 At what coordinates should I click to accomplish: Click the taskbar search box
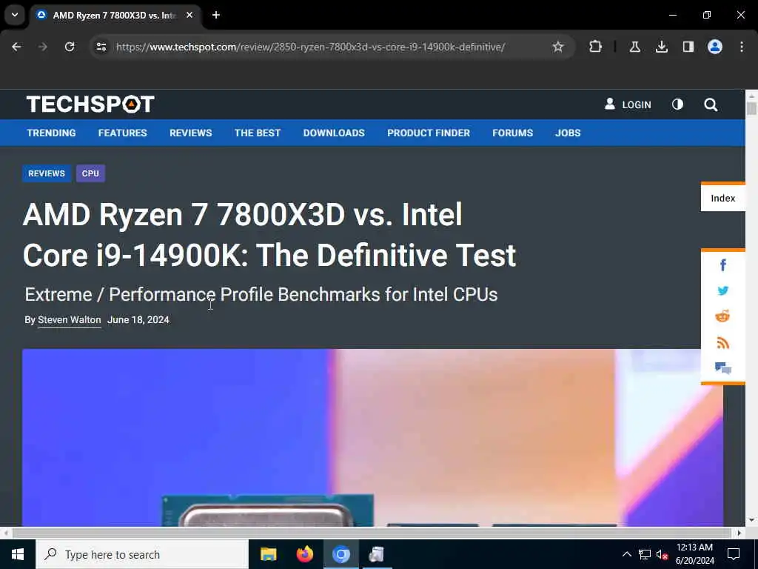(141, 554)
